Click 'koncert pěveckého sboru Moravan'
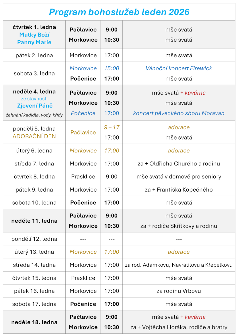This screenshot has width=238, height=336. pos(179,113)
